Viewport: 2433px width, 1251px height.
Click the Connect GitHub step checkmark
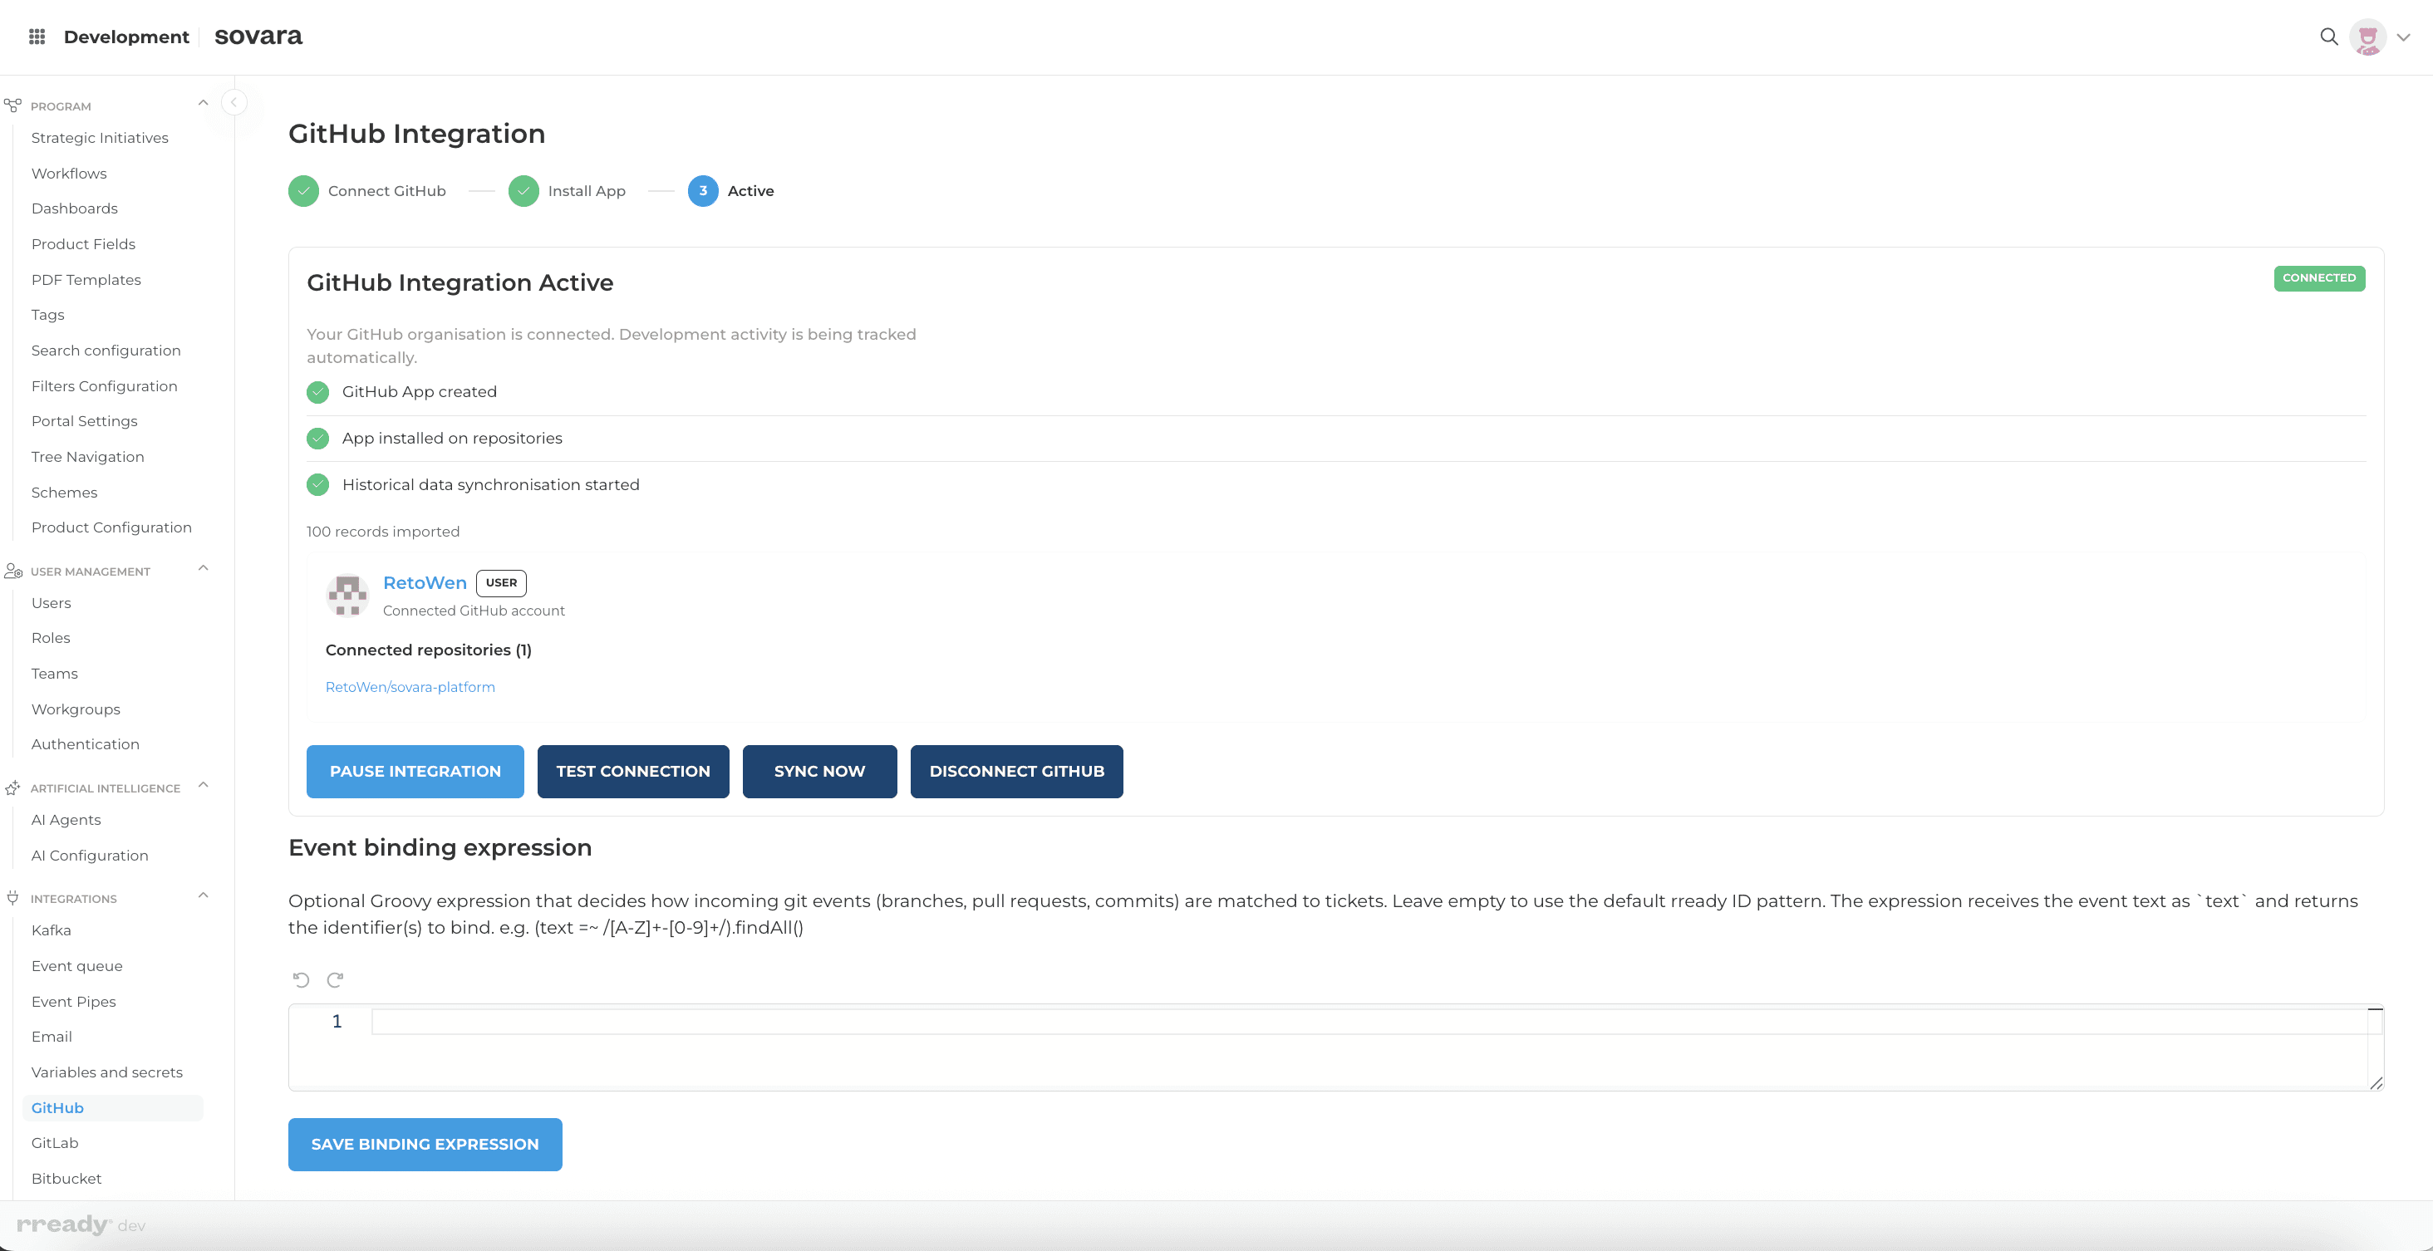point(303,191)
